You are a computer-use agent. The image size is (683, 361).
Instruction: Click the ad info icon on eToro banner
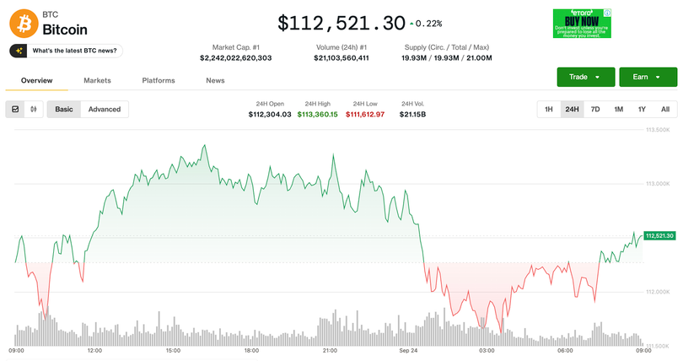[x=608, y=13]
